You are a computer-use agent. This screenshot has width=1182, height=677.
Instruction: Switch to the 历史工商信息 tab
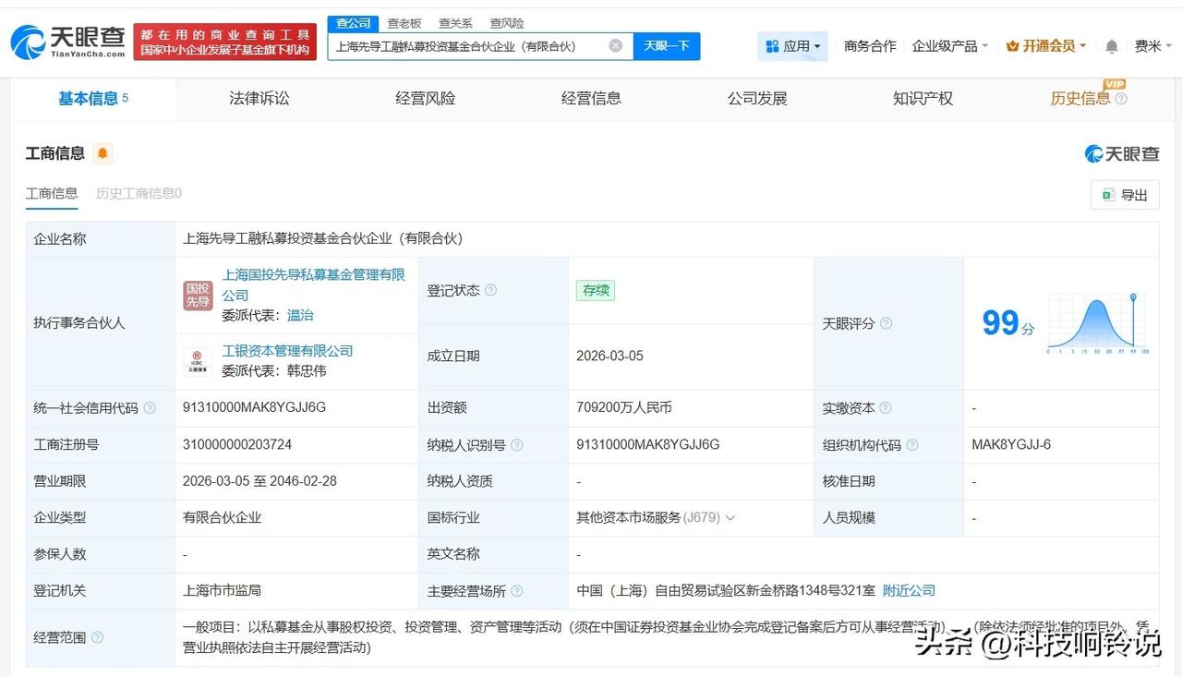(137, 193)
